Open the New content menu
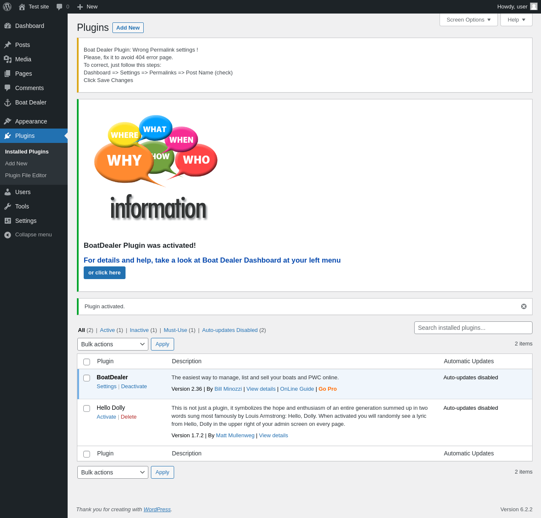The image size is (541, 518). click(x=87, y=7)
